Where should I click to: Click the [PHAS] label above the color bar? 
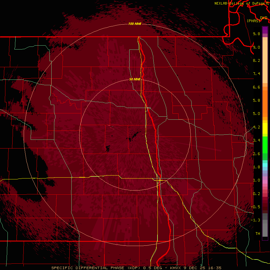[x=253, y=21]
